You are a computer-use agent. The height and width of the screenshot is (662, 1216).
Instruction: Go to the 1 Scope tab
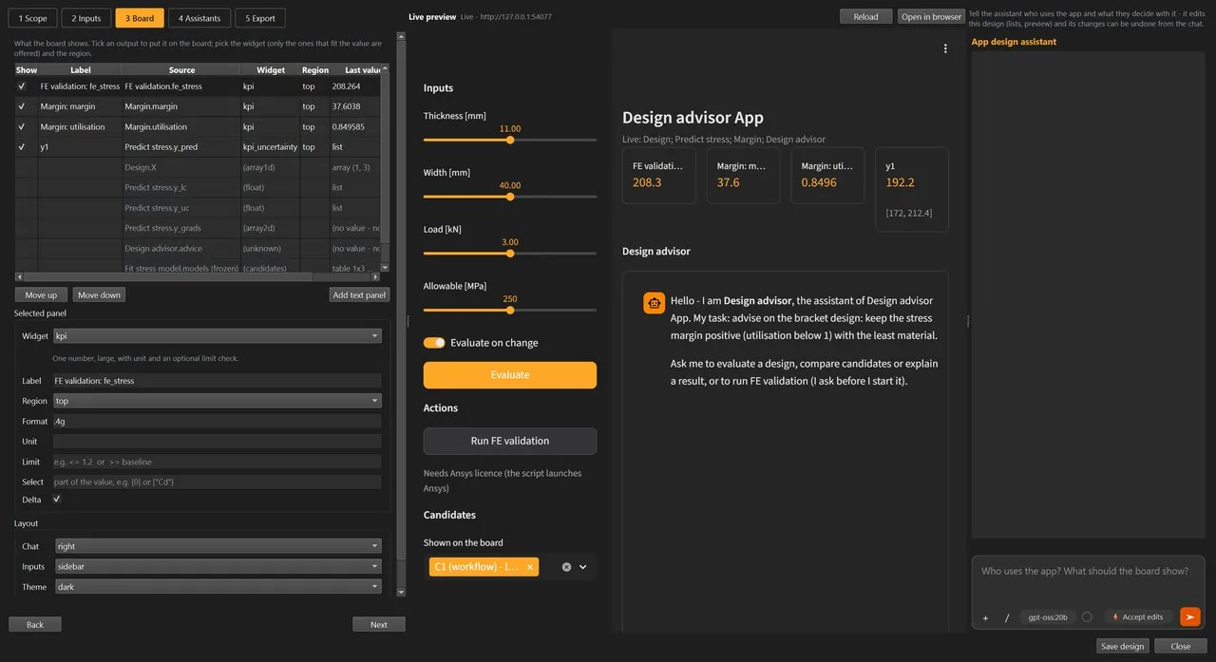tap(31, 18)
